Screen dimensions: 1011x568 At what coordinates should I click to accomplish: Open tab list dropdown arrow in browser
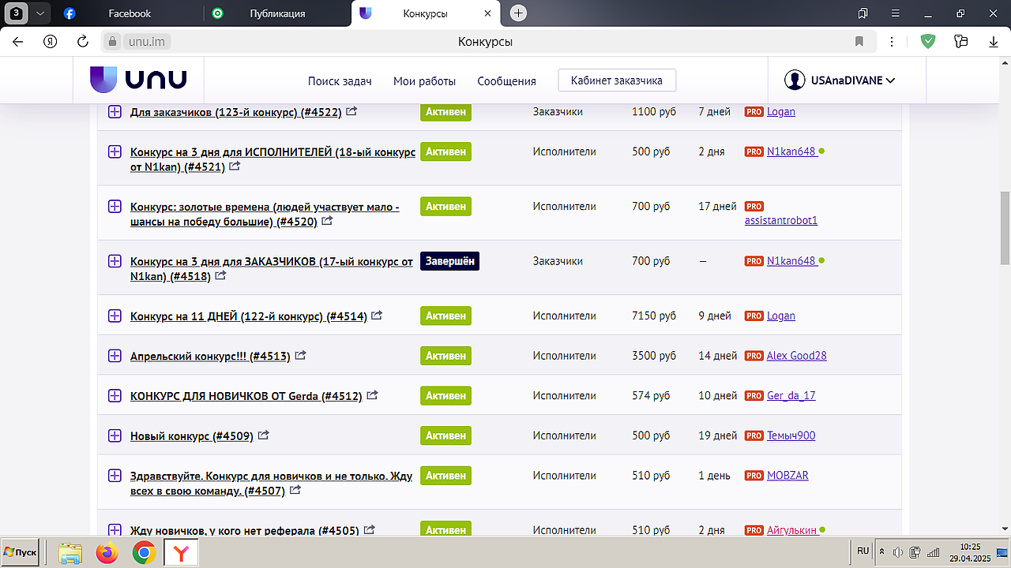(40, 13)
